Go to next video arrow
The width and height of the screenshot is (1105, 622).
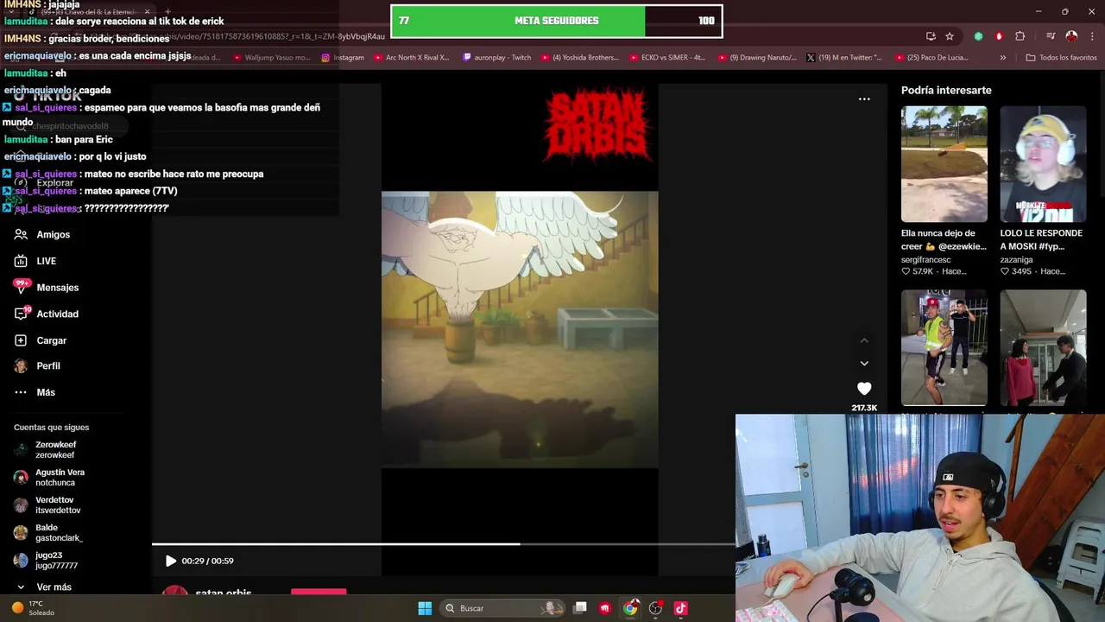pyautogui.click(x=864, y=363)
